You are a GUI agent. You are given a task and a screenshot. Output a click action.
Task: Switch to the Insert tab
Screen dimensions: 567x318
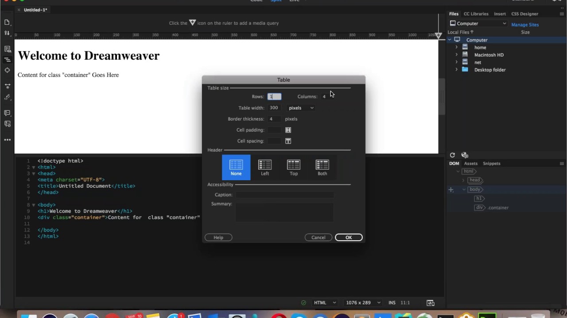pyautogui.click(x=500, y=14)
